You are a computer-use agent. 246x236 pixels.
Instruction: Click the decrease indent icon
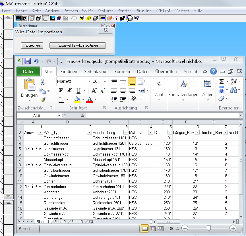(x=114, y=99)
